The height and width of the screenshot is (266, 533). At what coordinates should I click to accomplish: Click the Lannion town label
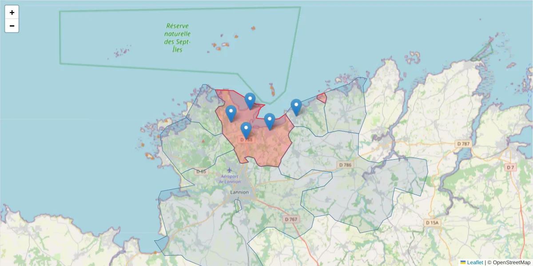(239, 192)
